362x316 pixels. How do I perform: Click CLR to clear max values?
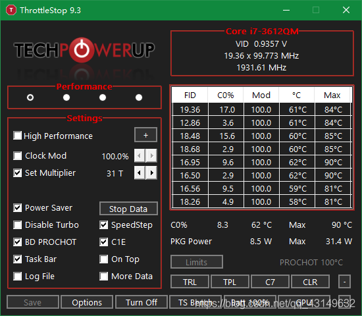coord(310,282)
